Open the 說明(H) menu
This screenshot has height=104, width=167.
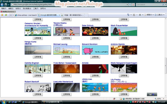click(43, 9)
